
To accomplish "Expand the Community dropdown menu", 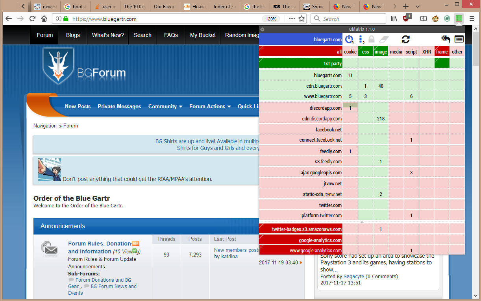I will (x=165, y=106).
